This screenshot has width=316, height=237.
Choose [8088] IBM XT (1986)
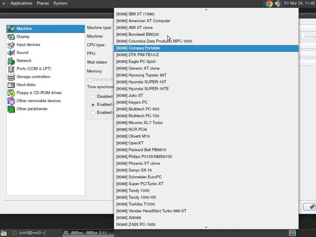click(206, 14)
